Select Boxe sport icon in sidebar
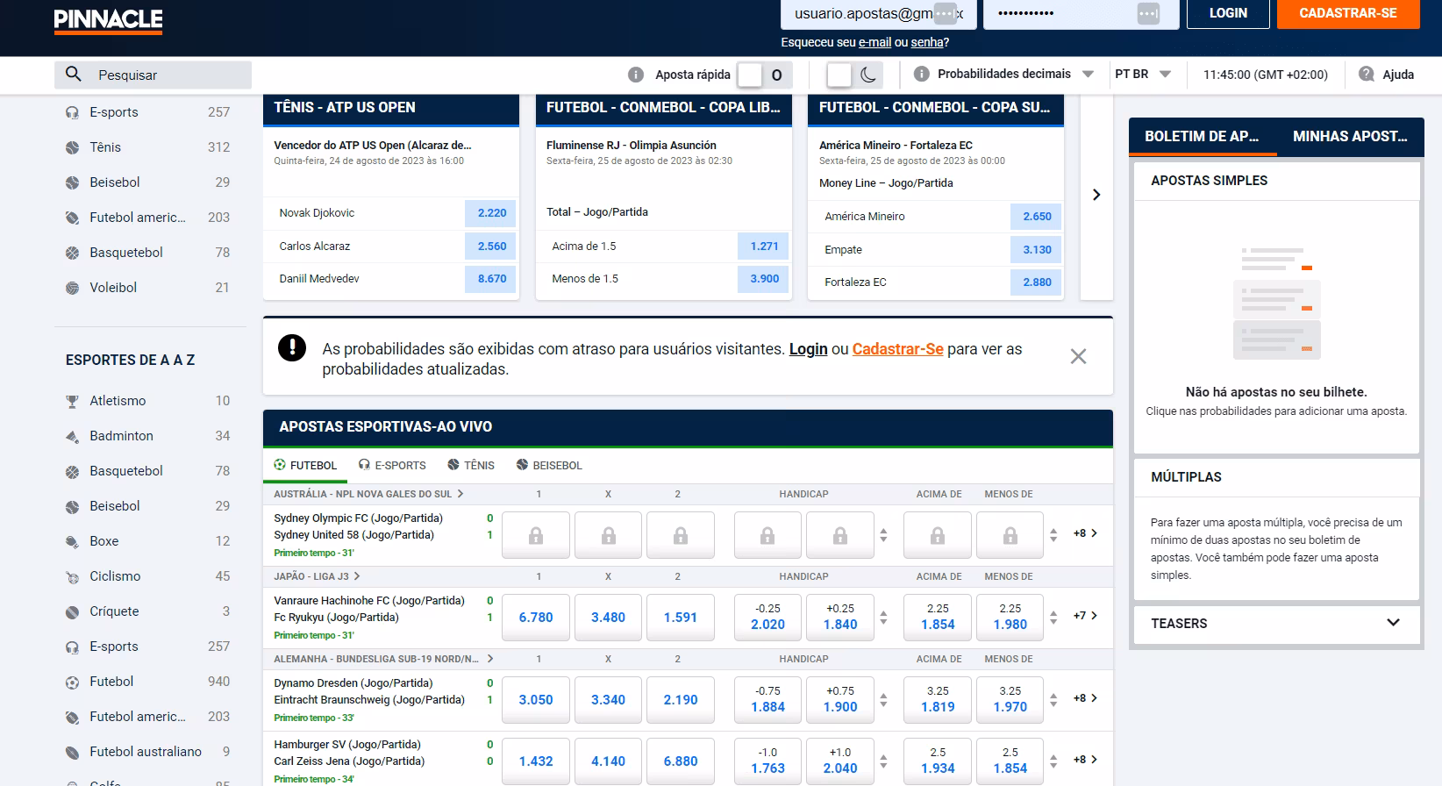 (x=72, y=541)
